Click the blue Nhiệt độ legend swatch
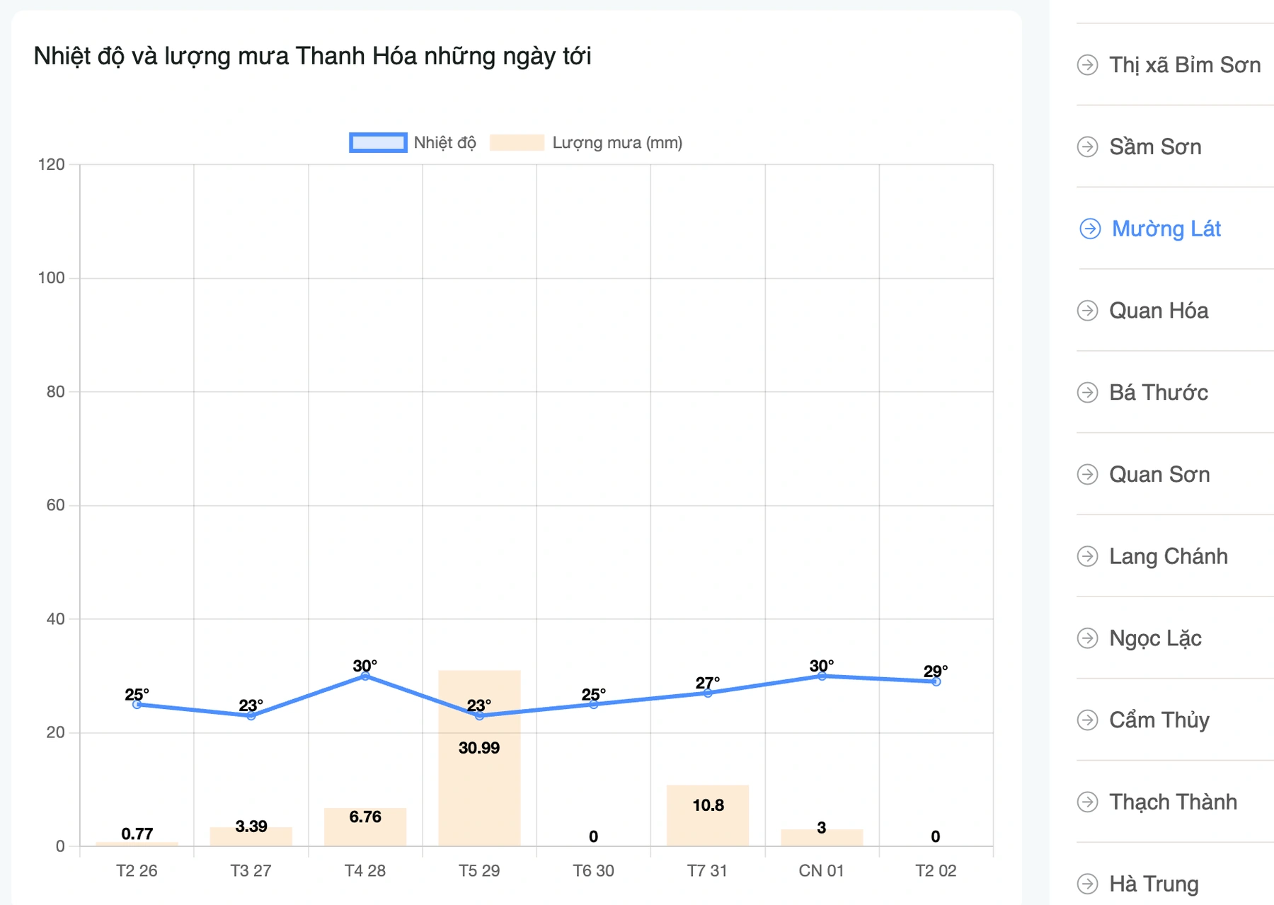The image size is (1274, 905). coord(378,143)
